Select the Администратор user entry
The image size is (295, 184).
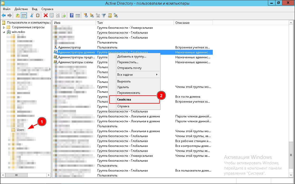click(x=69, y=47)
